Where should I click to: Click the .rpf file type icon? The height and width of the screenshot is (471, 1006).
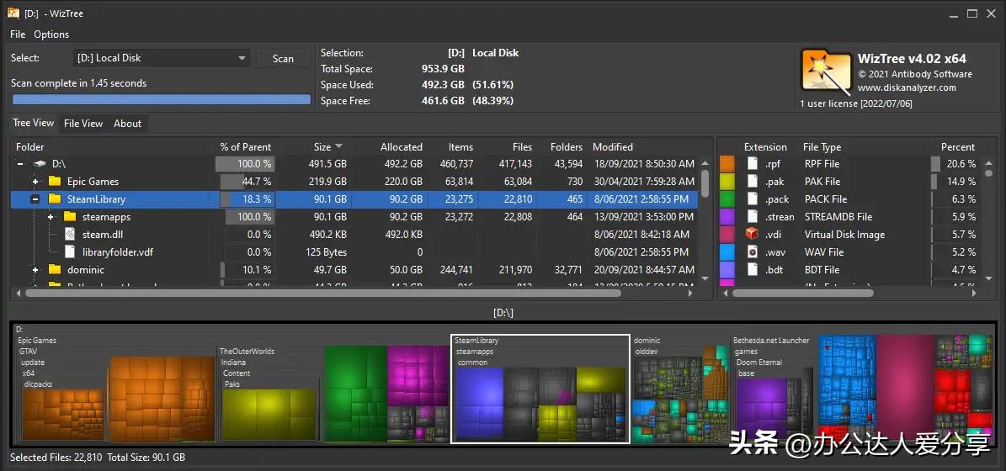(753, 164)
